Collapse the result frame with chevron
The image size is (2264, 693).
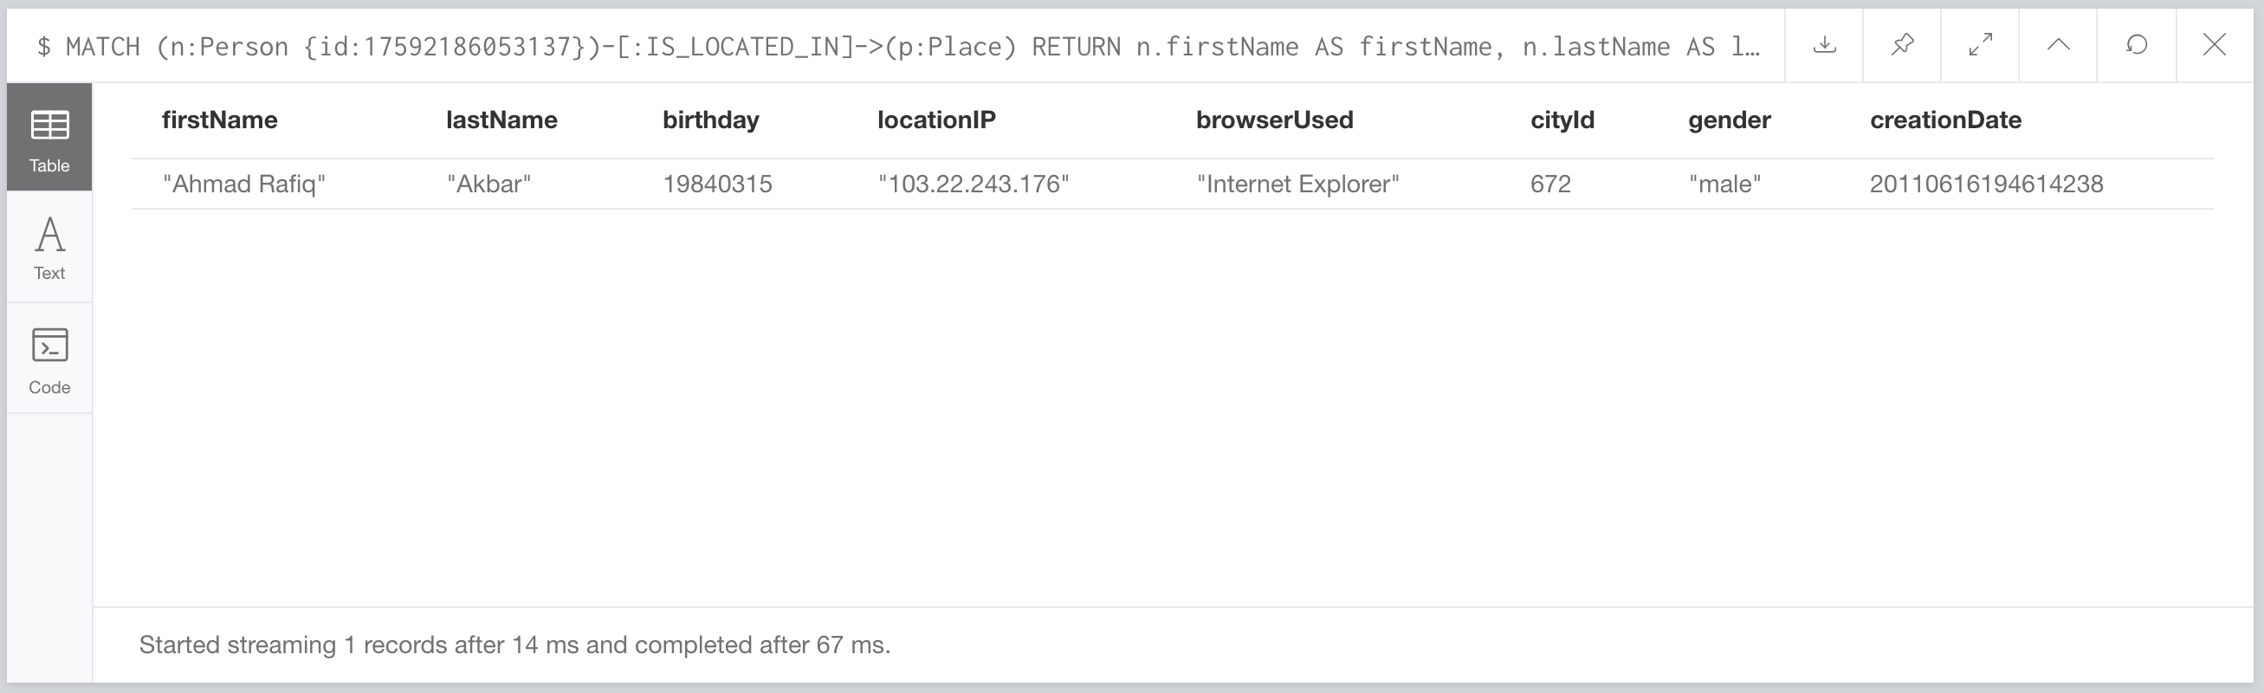coord(2059,45)
